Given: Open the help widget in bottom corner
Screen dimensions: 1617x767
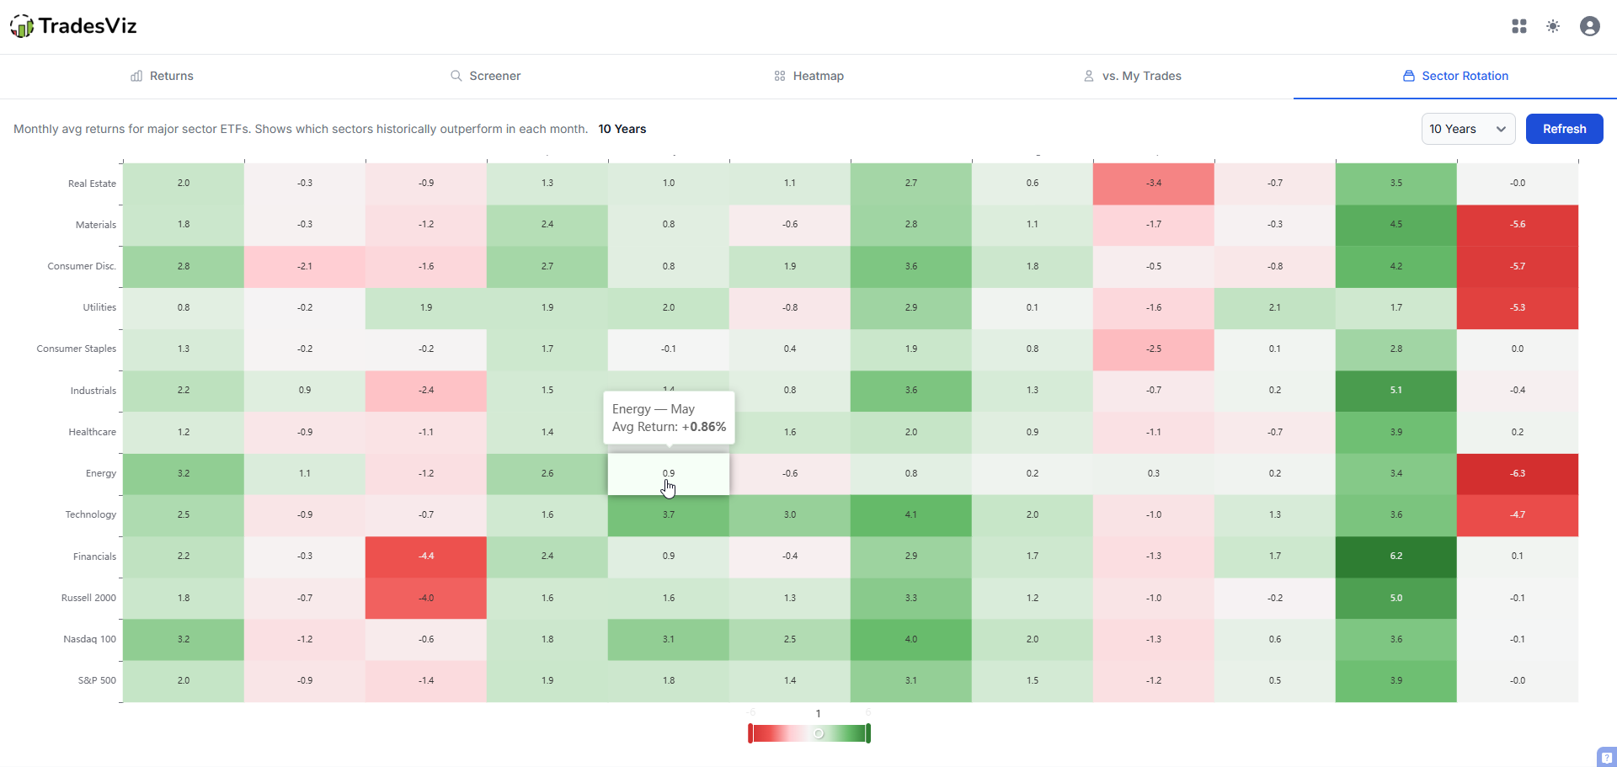Looking at the screenshot, I should tap(1606, 757).
